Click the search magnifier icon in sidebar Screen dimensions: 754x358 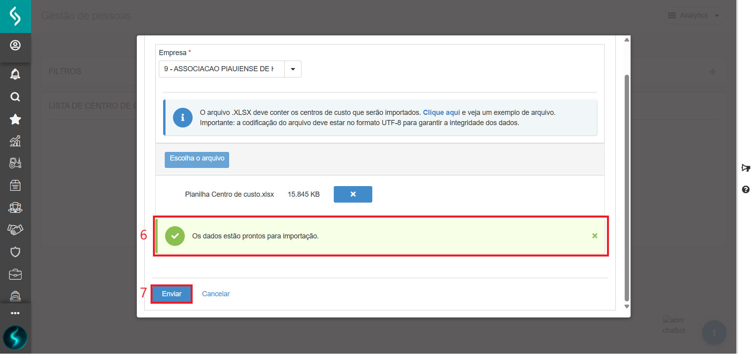[x=15, y=97]
